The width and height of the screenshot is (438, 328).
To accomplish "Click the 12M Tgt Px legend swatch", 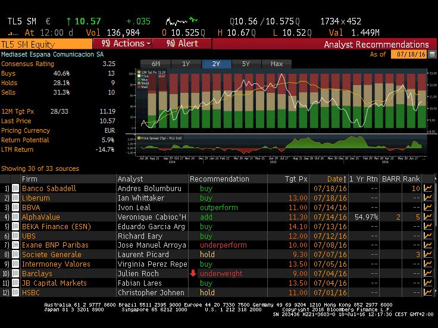I will tap(139, 73).
